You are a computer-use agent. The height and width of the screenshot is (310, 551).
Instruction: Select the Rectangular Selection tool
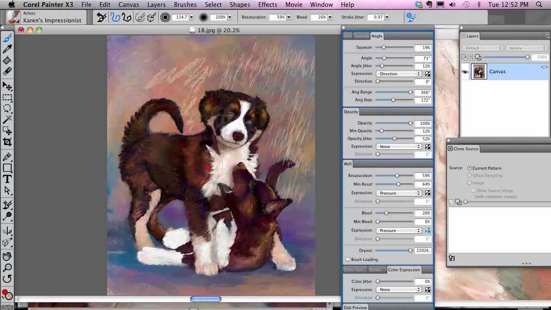click(x=7, y=98)
